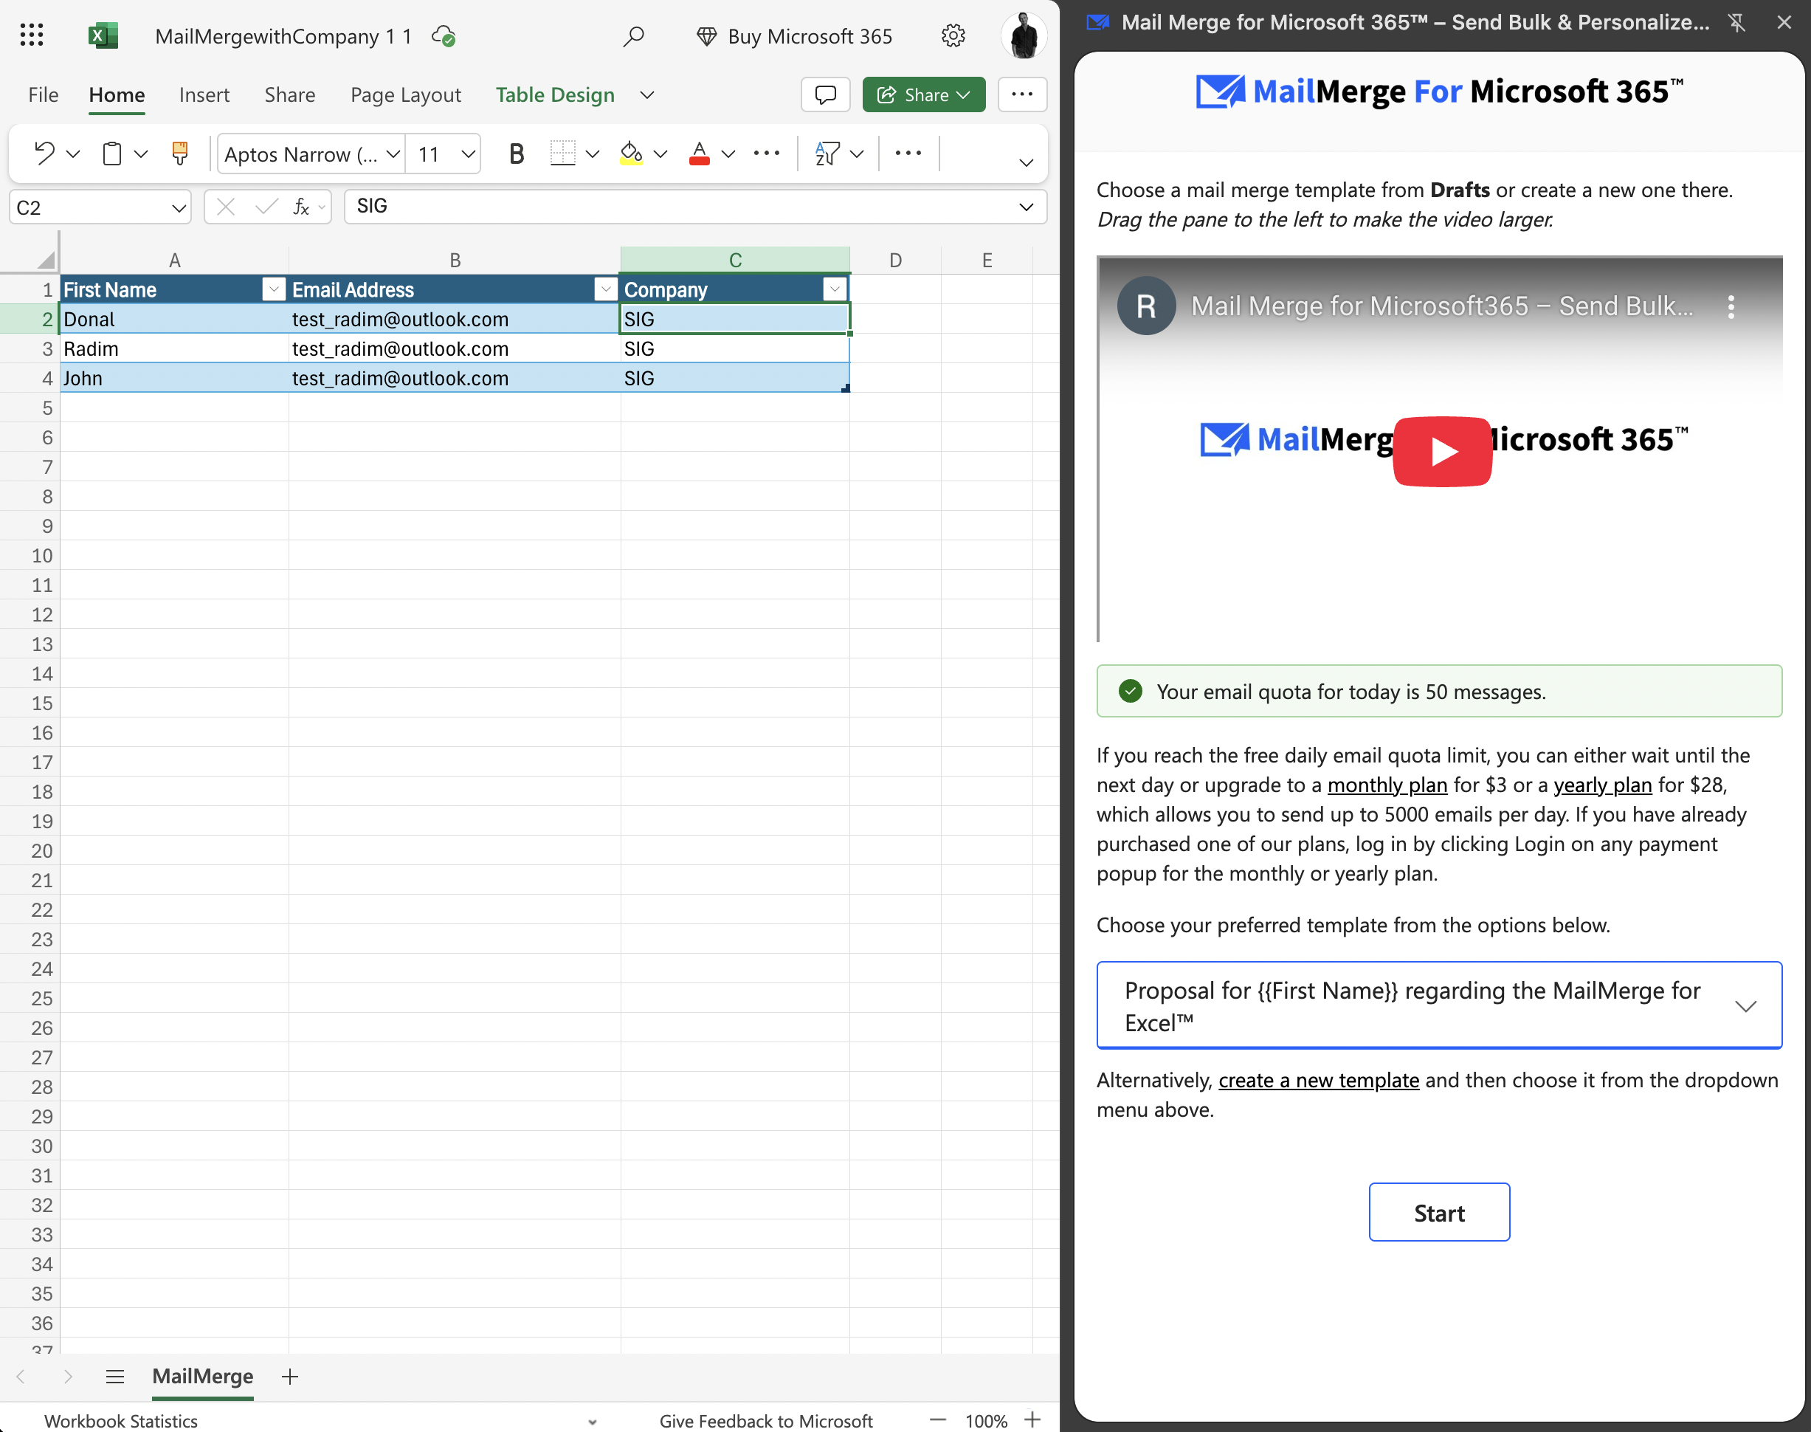Click the R channel avatar on video
The height and width of the screenshot is (1432, 1811).
click(x=1145, y=306)
